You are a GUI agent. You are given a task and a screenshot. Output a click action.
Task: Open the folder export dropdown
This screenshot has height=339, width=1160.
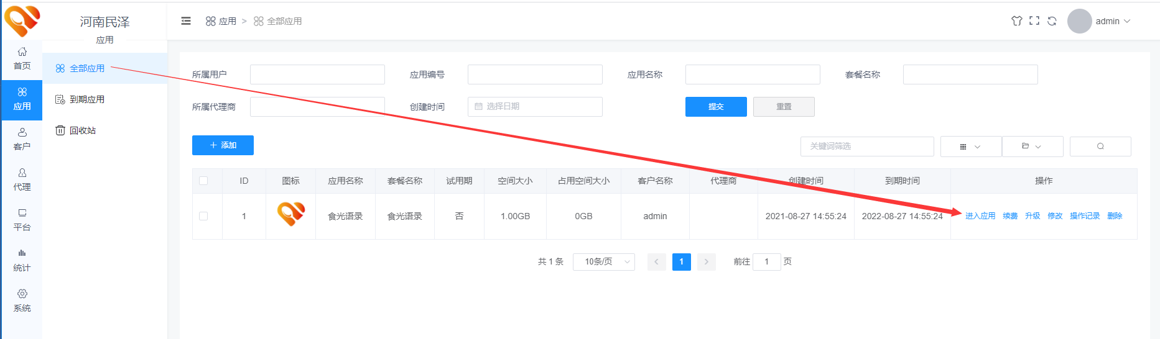tap(1032, 147)
